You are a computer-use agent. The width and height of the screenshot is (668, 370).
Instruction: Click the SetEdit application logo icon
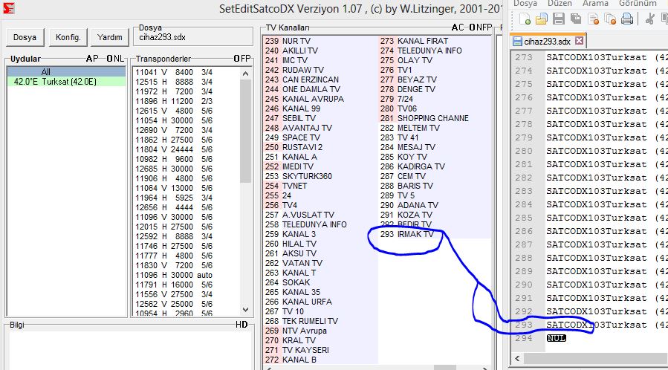click(x=8, y=7)
